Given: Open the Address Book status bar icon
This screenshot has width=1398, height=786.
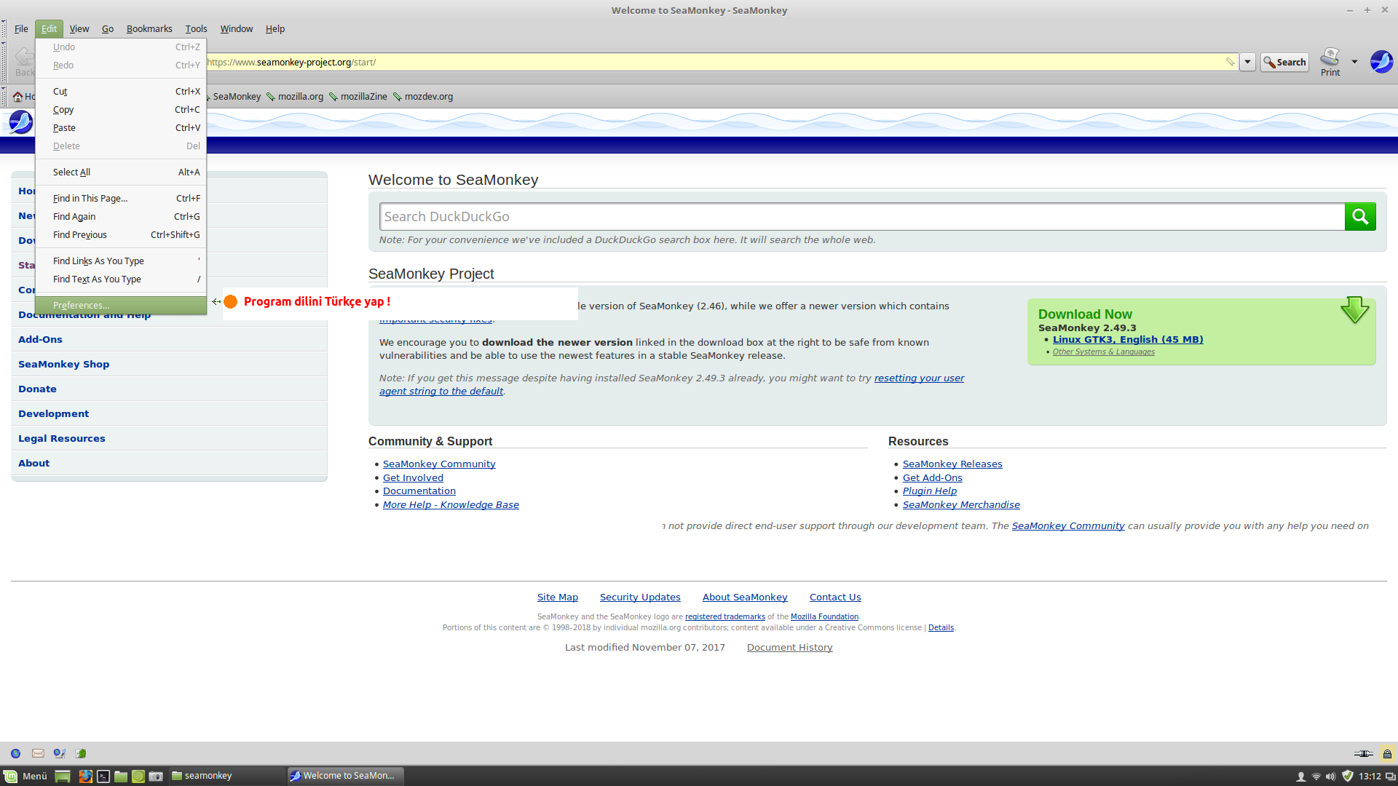Looking at the screenshot, I should [x=81, y=753].
